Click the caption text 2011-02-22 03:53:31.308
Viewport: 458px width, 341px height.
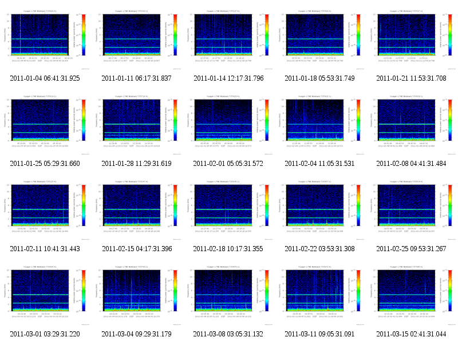point(319,249)
